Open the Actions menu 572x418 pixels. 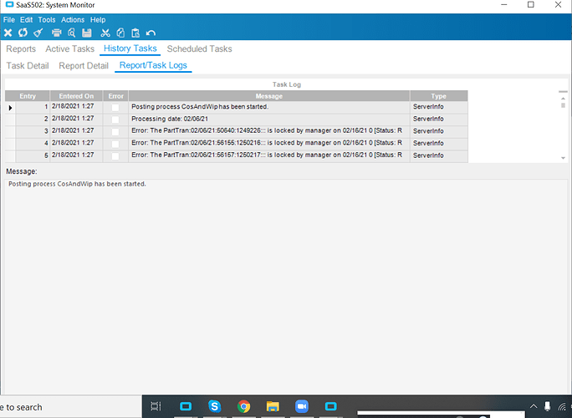73,20
